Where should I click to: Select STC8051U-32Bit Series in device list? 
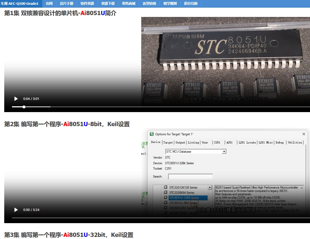(188, 198)
